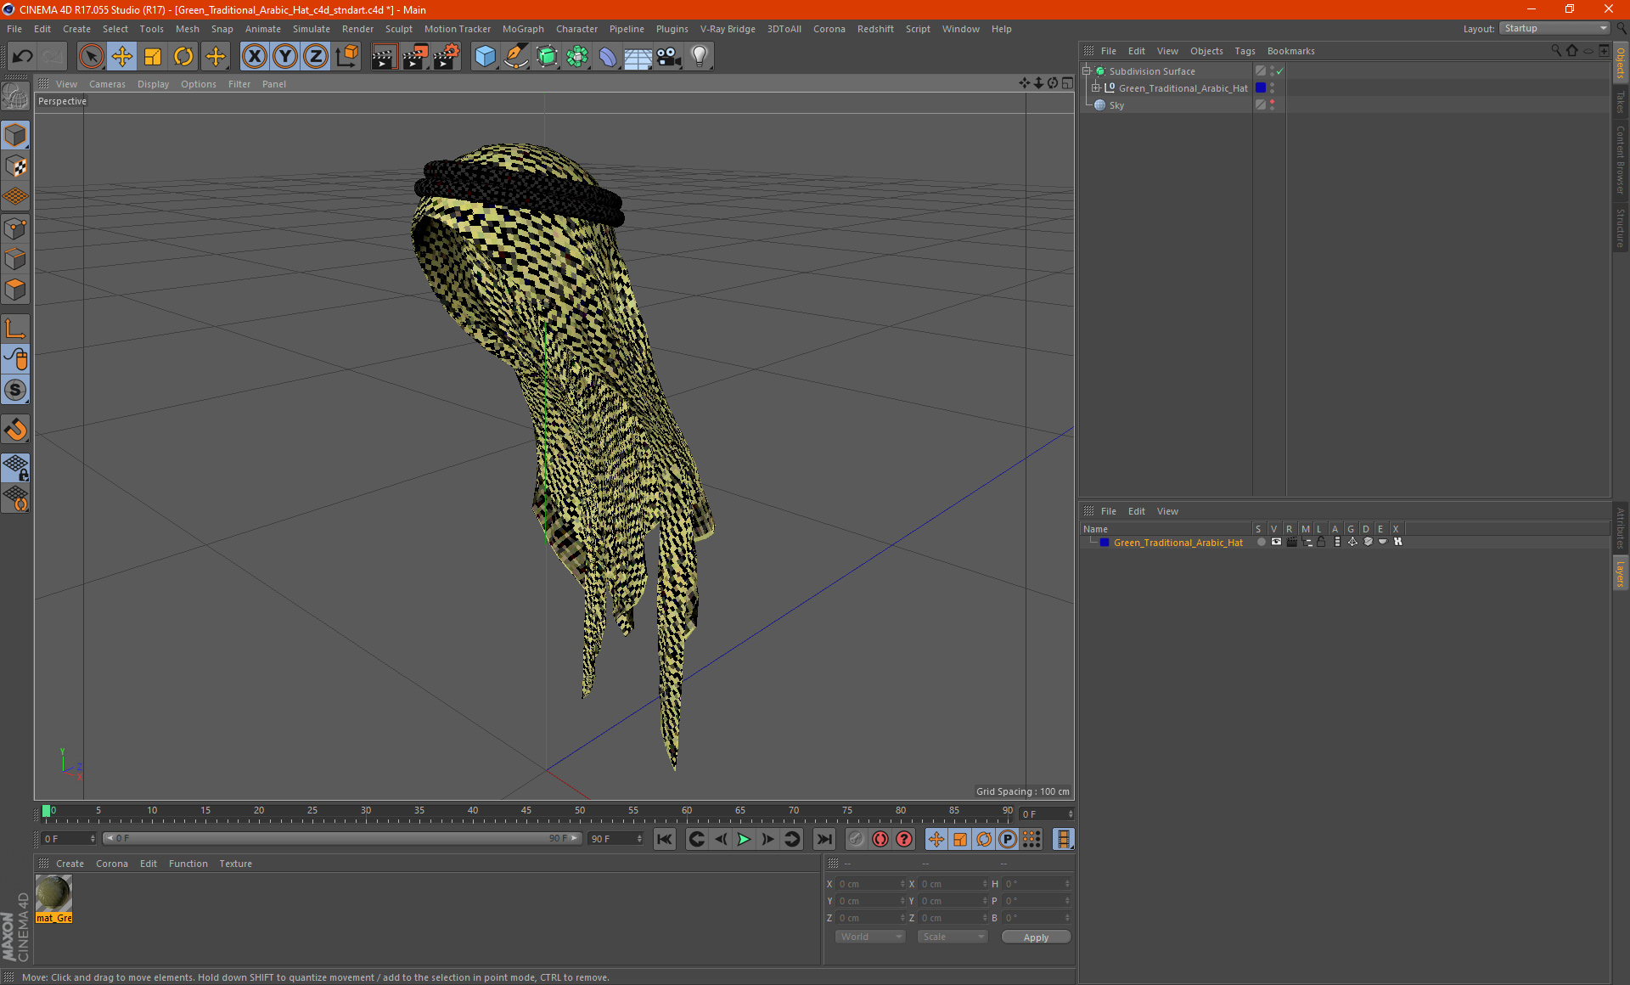
Task: Expand Green_Traditional_Arabic_Hat object node
Action: click(x=1095, y=87)
